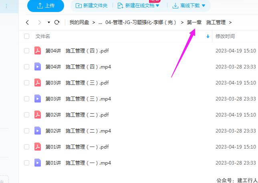Screen dimensions: 258x183
Task: Click video icon of 第01讲 施工管理（一）.mp4
Action: click(x=38, y=163)
